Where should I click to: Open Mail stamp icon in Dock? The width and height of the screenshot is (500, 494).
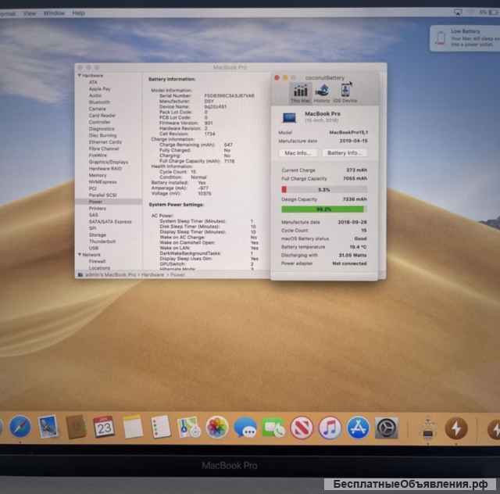pyautogui.click(x=48, y=427)
